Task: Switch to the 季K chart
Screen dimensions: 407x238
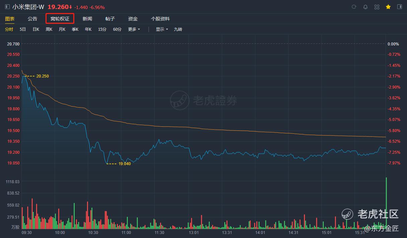Action: (75, 29)
